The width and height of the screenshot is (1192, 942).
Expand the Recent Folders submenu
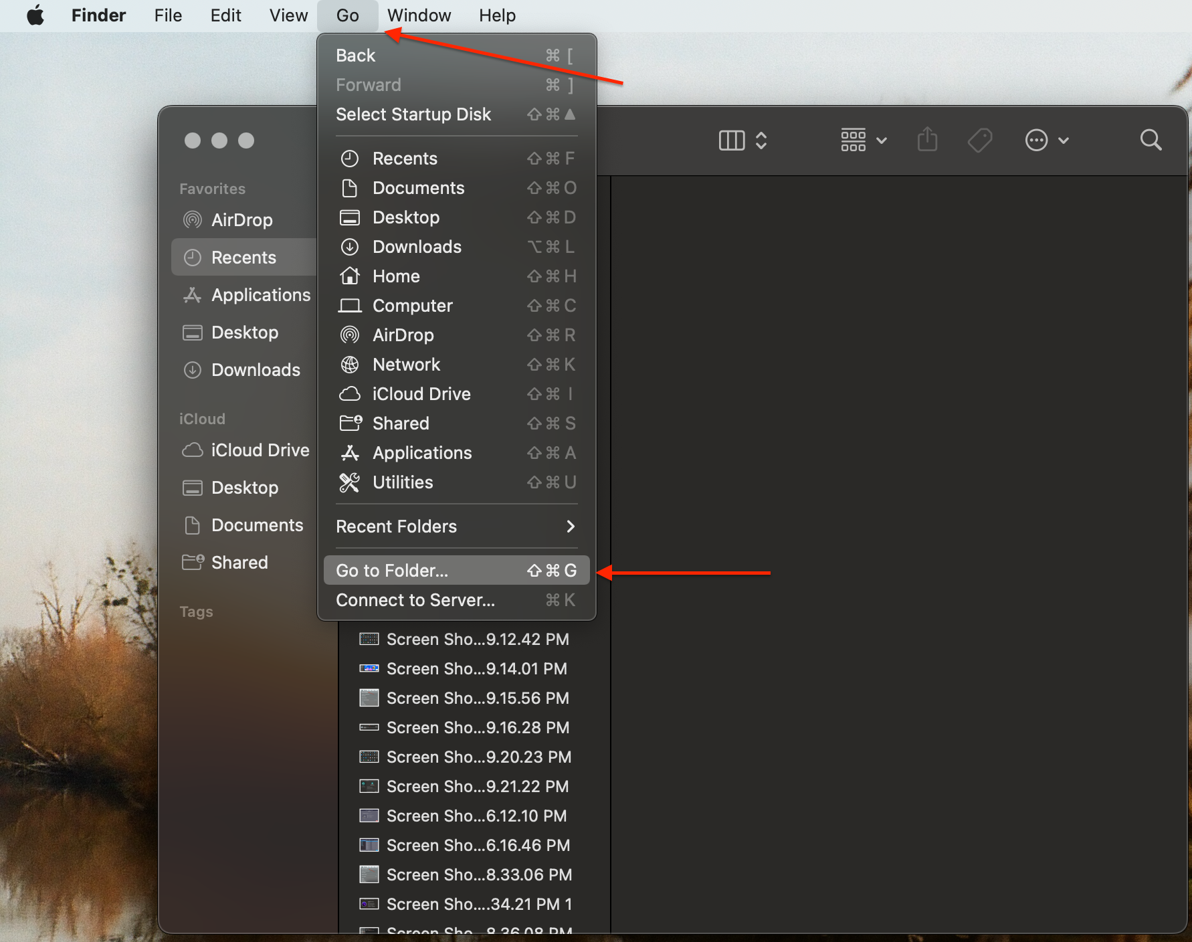[x=457, y=527]
